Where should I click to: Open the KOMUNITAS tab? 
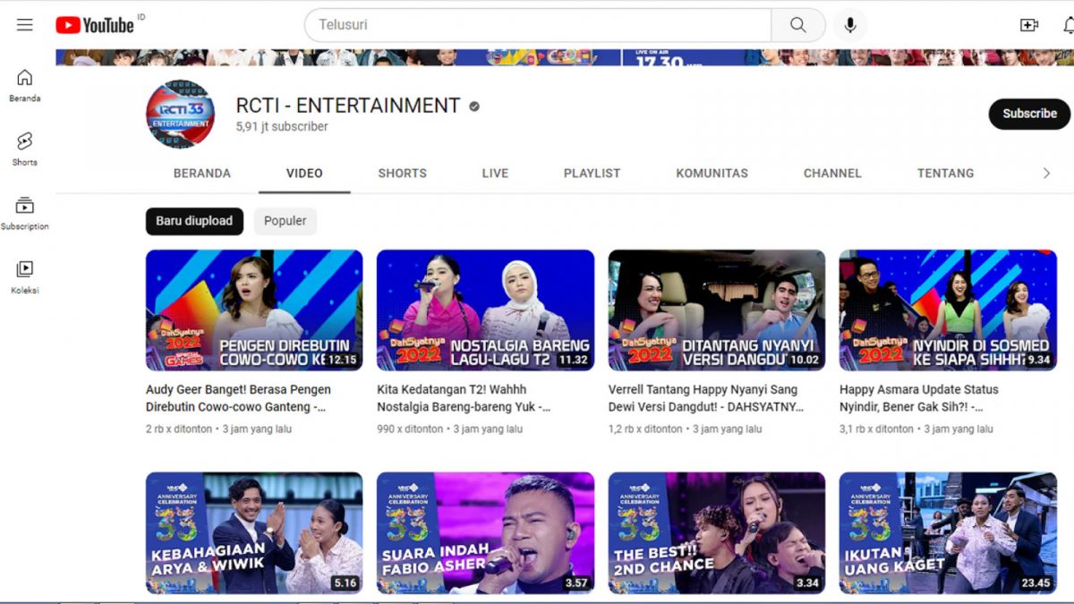(712, 173)
